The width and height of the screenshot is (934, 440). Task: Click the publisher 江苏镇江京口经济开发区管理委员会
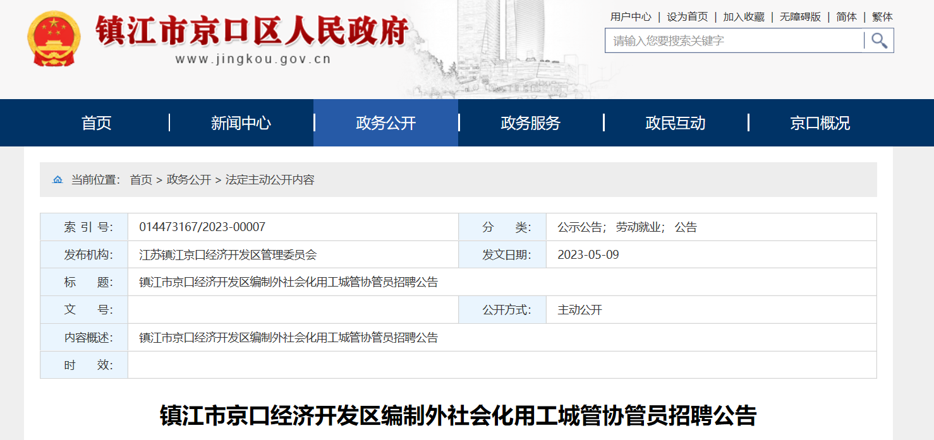click(x=228, y=255)
